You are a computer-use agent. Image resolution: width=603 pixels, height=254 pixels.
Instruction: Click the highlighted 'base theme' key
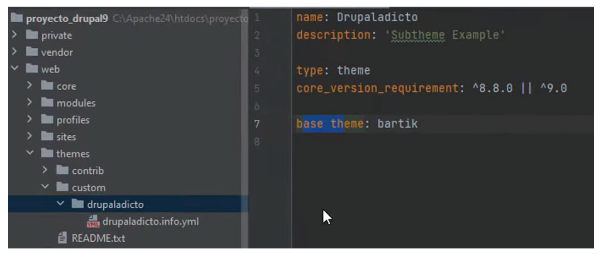coord(330,124)
